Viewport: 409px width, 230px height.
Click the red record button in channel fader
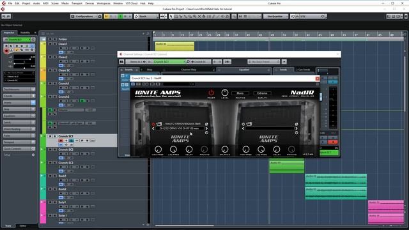tap(333, 142)
